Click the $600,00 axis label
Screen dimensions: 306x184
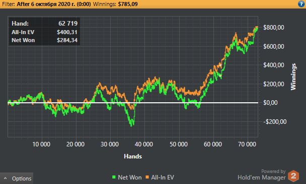click(x=274, y=46)
